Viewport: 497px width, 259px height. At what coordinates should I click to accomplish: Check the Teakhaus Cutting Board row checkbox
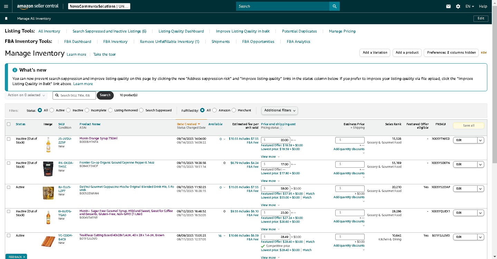click(x=9, y=235)
